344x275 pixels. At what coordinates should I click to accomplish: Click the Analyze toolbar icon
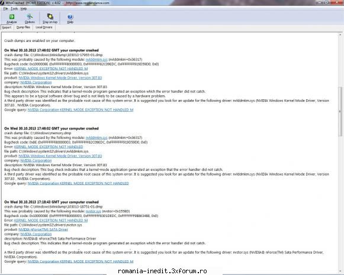(12, 18)
